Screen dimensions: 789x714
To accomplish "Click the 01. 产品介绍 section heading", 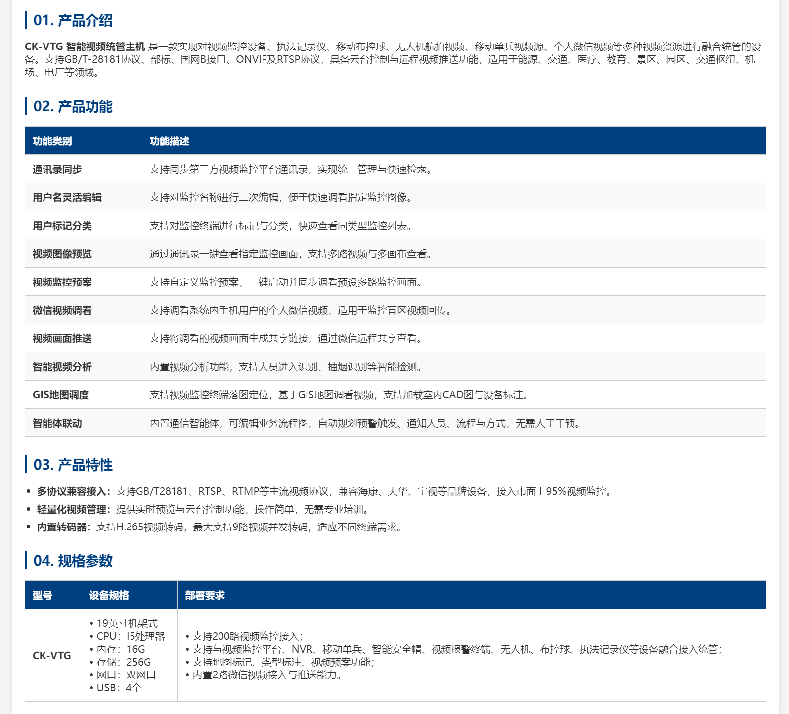I will tap(73, 20).
